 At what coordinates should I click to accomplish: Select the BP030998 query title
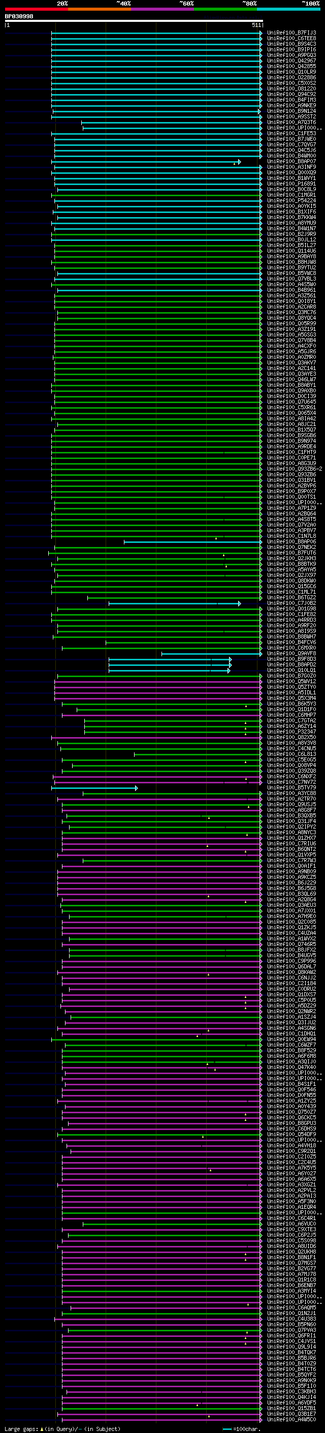click(19, 17)
